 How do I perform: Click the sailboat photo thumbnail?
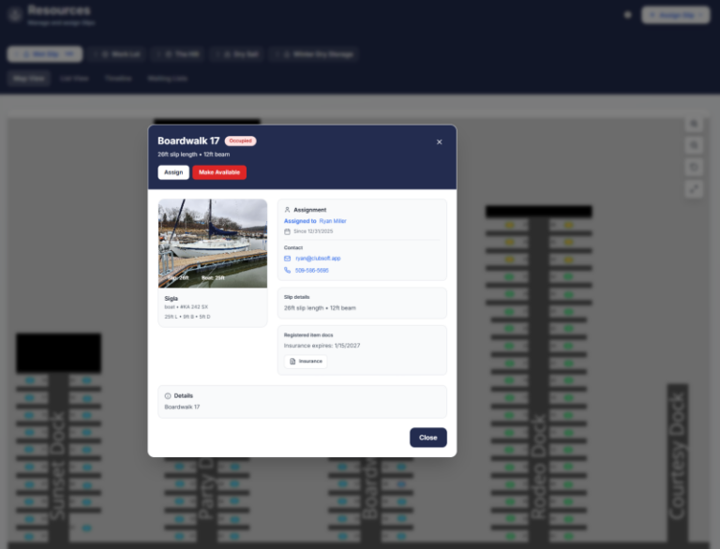212,243
